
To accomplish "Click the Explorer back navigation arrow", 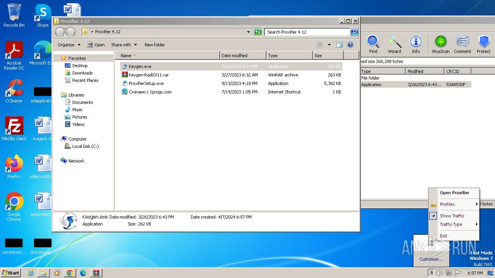I will pos(60,32).
